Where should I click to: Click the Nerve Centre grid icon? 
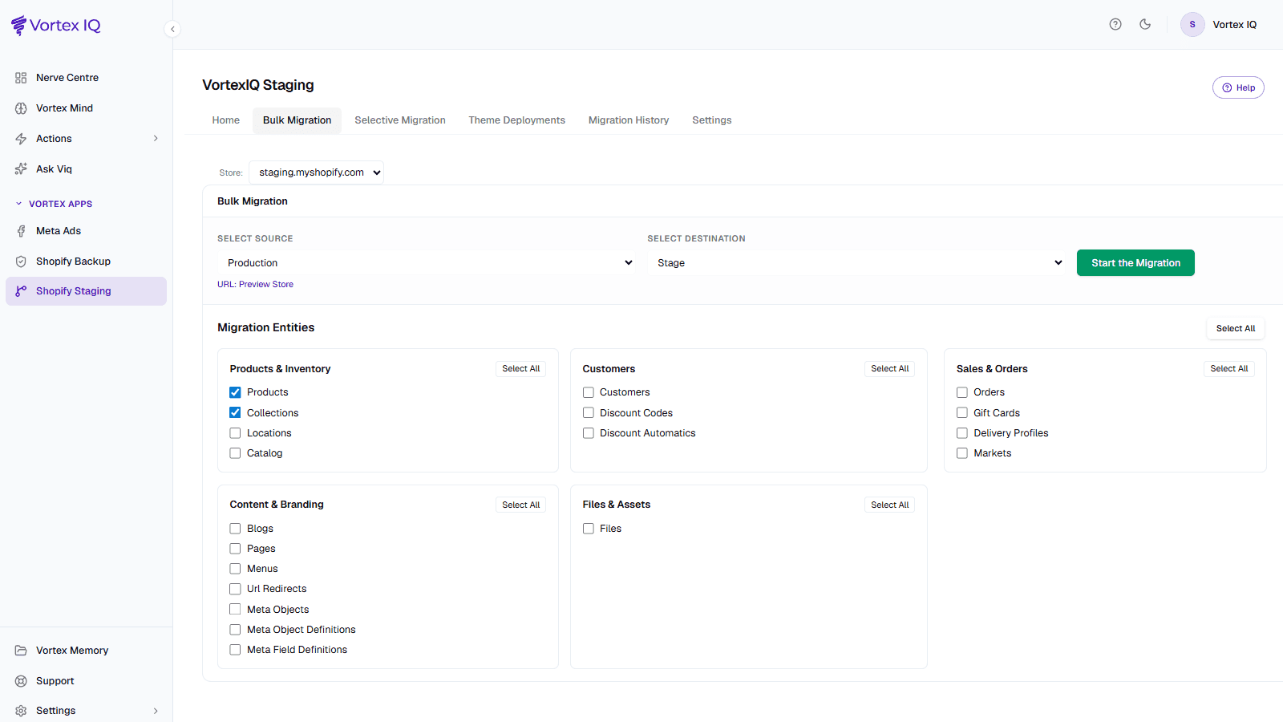21,78
